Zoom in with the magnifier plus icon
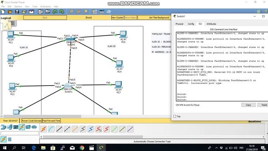 click(71, 12)
